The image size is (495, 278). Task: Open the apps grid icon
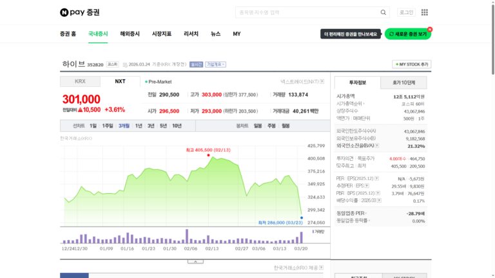[425, 12]
